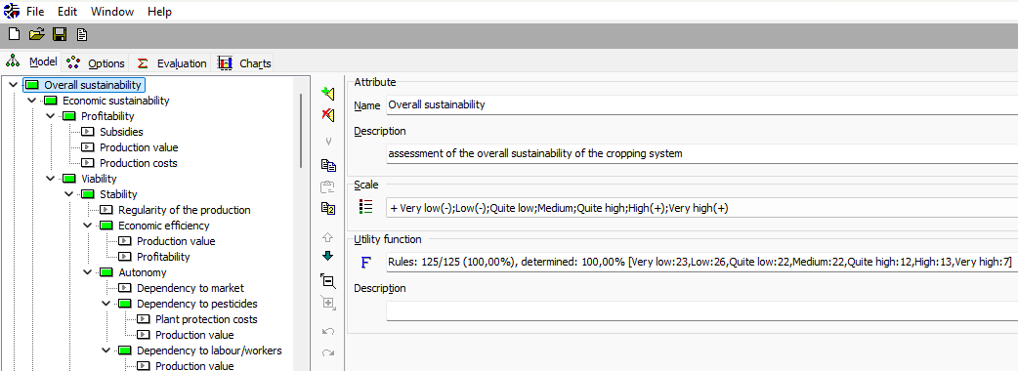Select Production costs in the tree
This screenshot has height=371, width=1018.
139,163
